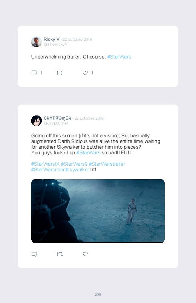The height and width of the screenshot is (303, 196).
Task: Open #StarWars hashtag in Crypt0mer tweet text
Action: click(x=88, y=153)
